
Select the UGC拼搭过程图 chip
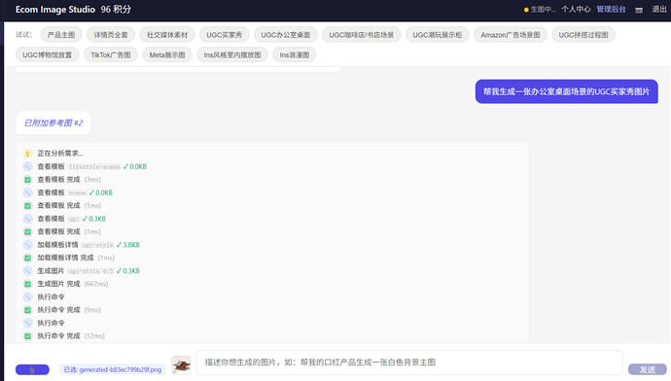[x=583, y=35]
